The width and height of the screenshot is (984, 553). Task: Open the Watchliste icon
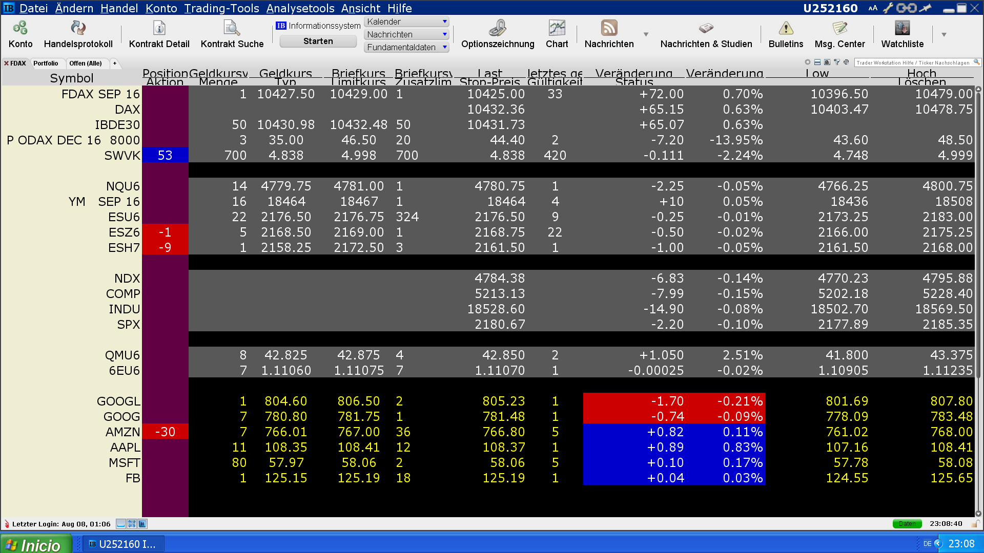902,28
